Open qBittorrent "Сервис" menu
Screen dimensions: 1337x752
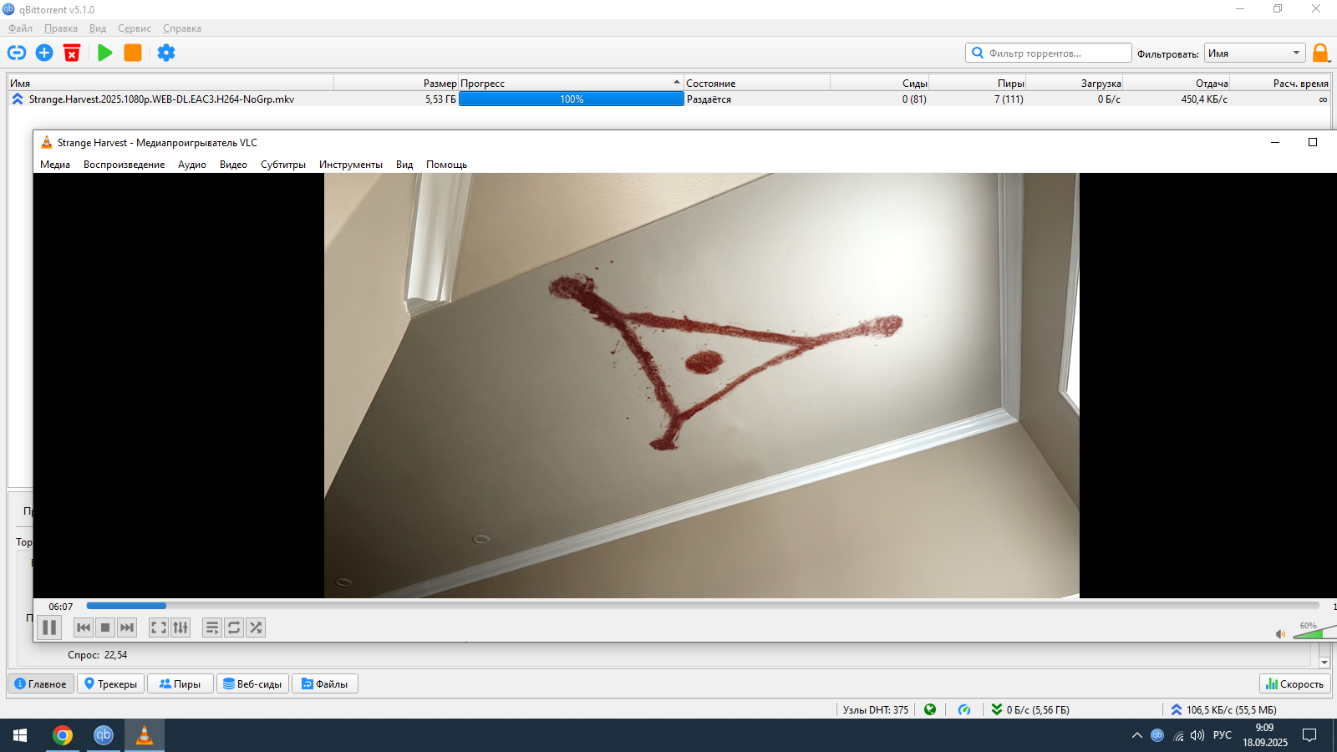click(135, 28)
